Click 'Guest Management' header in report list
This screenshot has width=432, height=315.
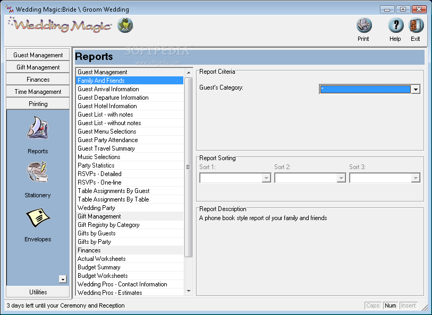(130, 72)
